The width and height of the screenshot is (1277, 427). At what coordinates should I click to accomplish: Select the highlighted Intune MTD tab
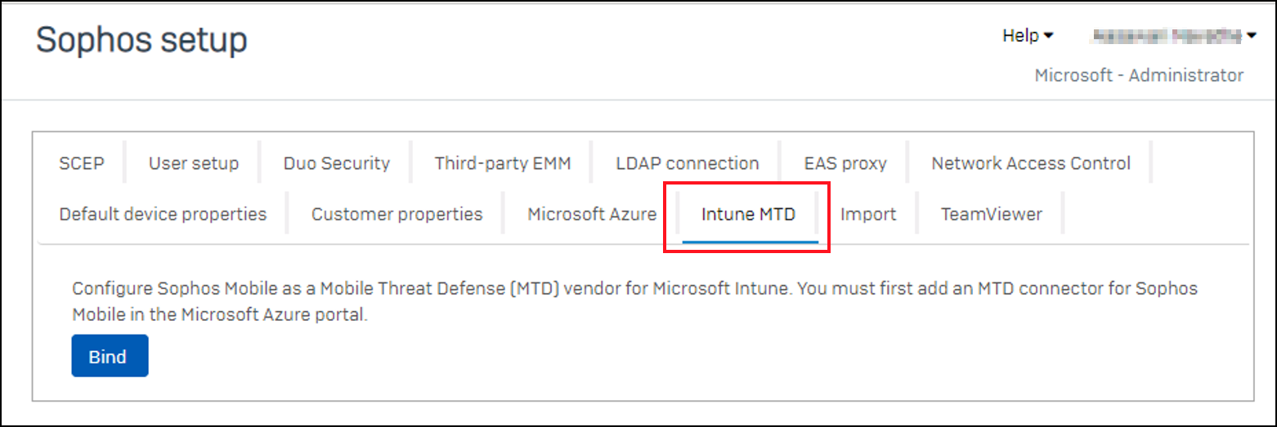coord(748,215)
